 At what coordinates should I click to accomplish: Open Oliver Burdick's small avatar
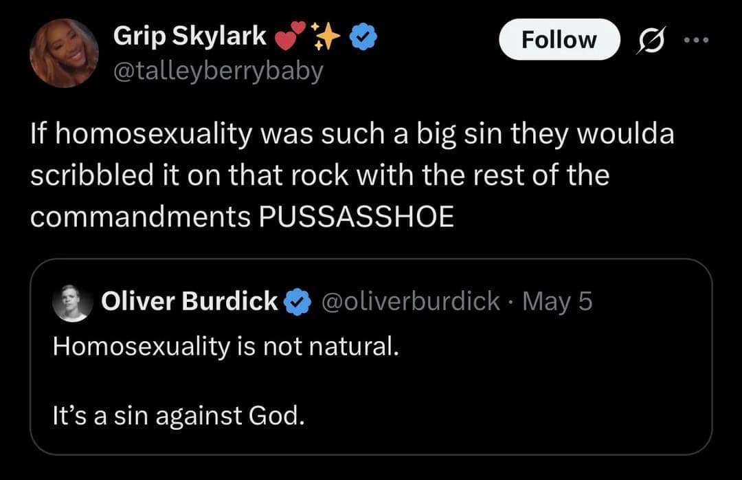pyautogui.click(x=73, y=302)
